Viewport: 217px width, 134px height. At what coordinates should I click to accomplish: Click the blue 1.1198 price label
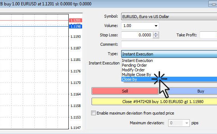76,26
